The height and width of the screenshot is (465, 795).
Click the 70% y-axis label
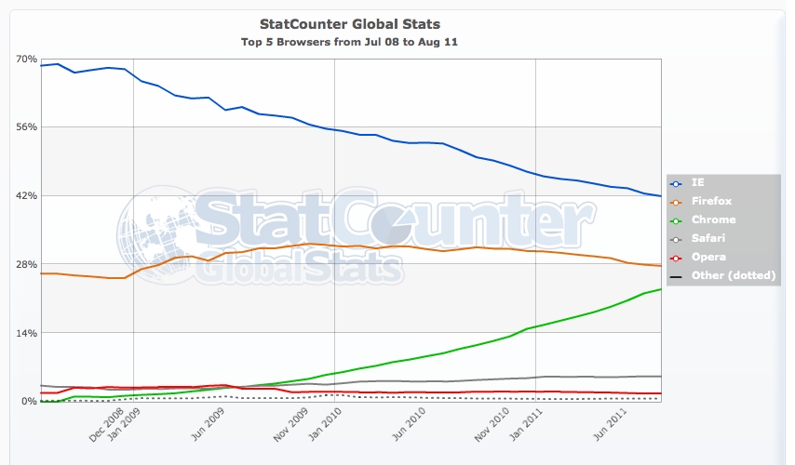click(x=26, y=59)
